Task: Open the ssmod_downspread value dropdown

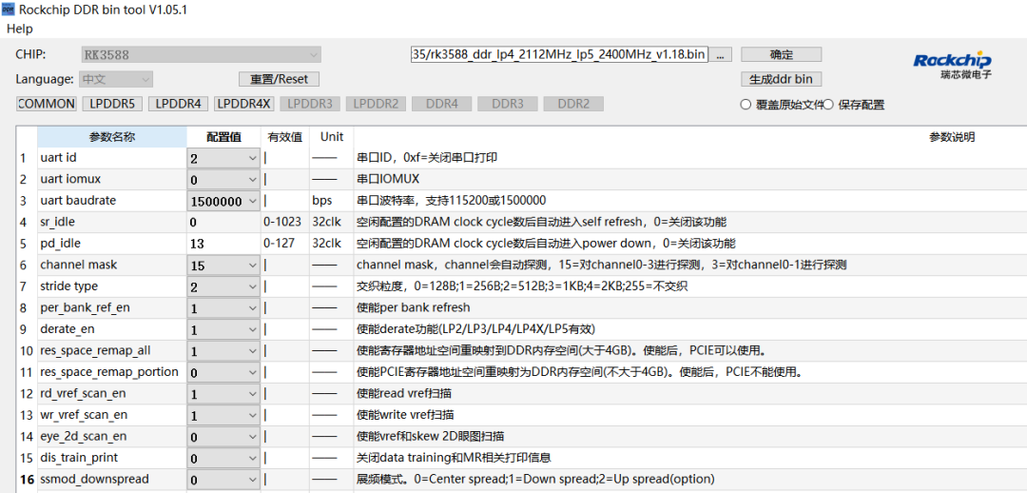Action: 223,480
